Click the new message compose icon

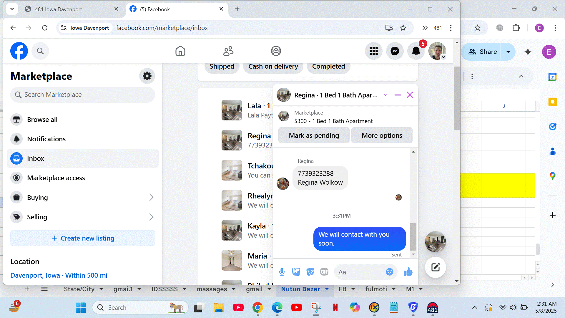coord(435,267)
